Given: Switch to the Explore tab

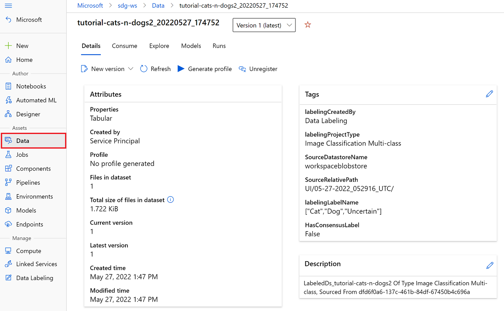Looking at the screenshot, I should click(x=159, y=46).
